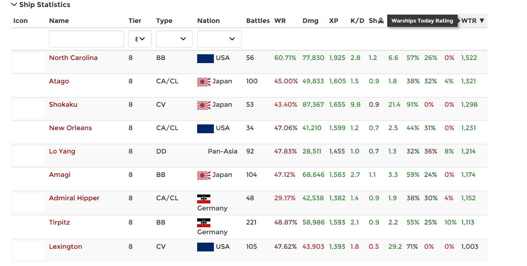This screenshot has height=266, width=527.
Task: Click the Japan flag in Shokaku row
Action: tap(204, 105)
